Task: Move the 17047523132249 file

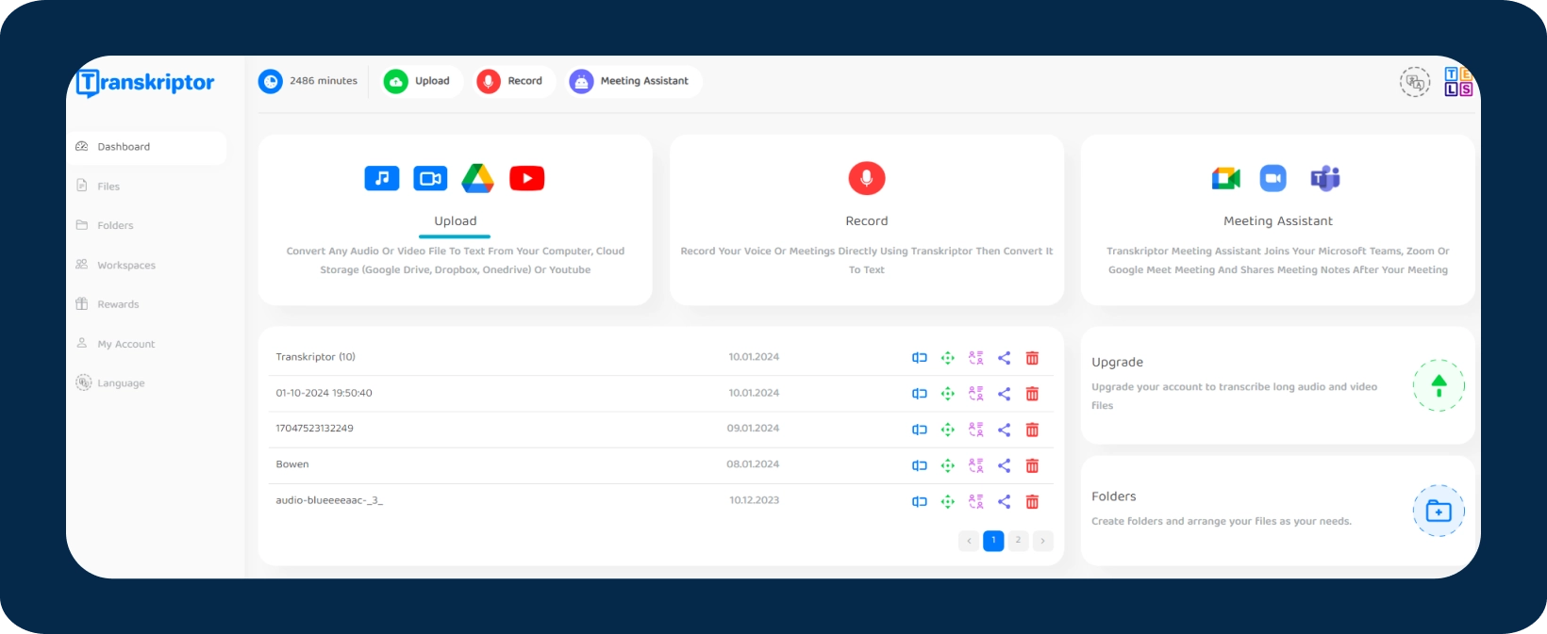Action: [x=948, y=430]
